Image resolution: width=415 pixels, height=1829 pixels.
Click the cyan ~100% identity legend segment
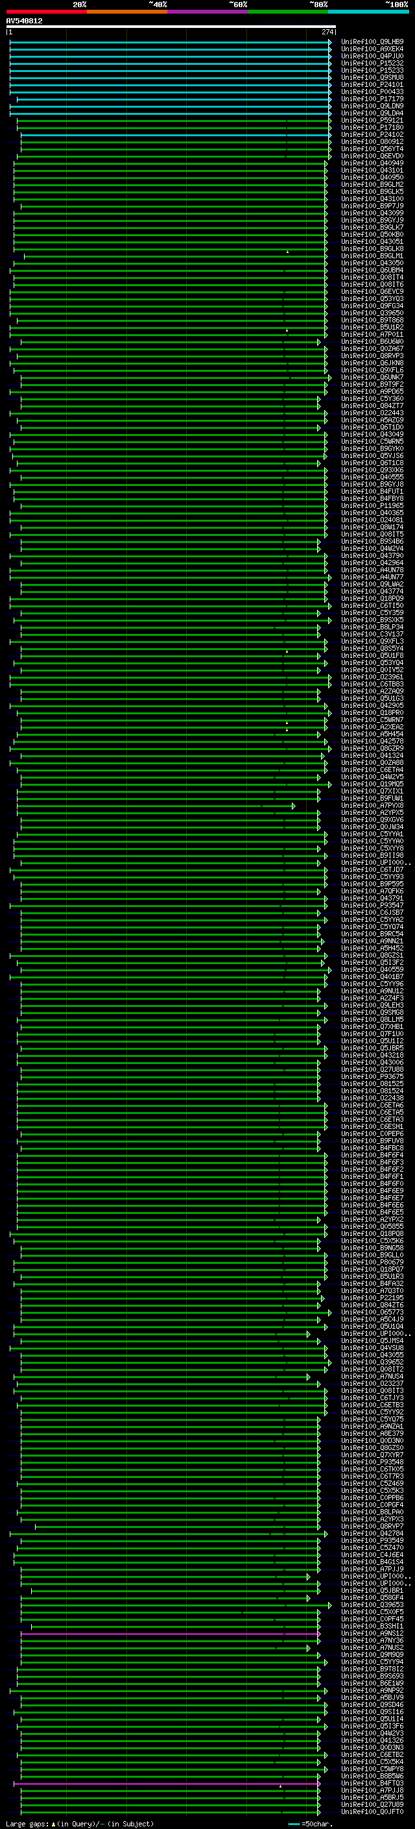[368, 12]
